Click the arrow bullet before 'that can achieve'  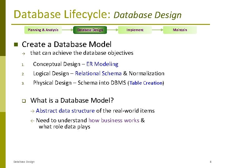pos(23,54)
